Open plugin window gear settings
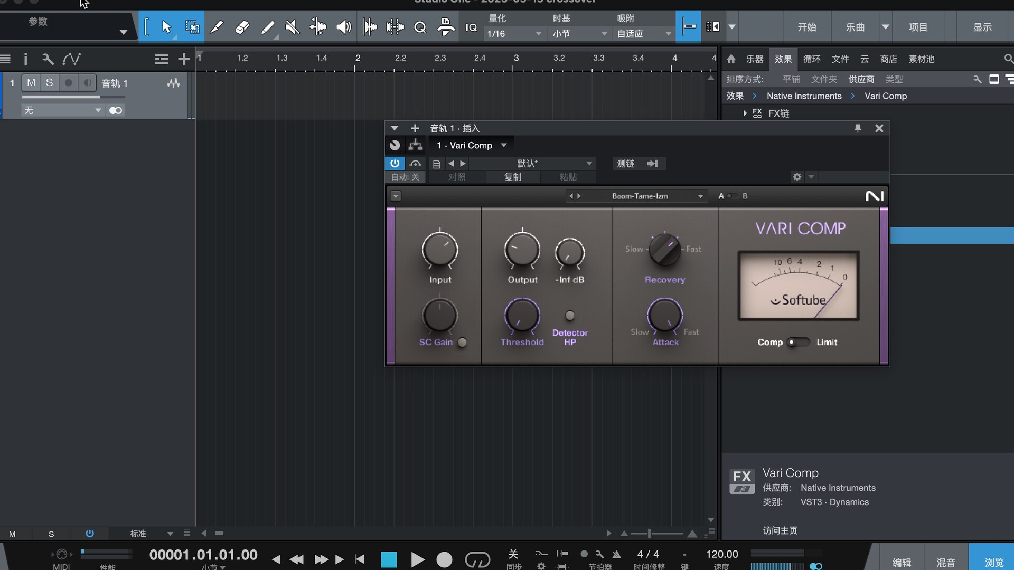 (x=797, y=177)
